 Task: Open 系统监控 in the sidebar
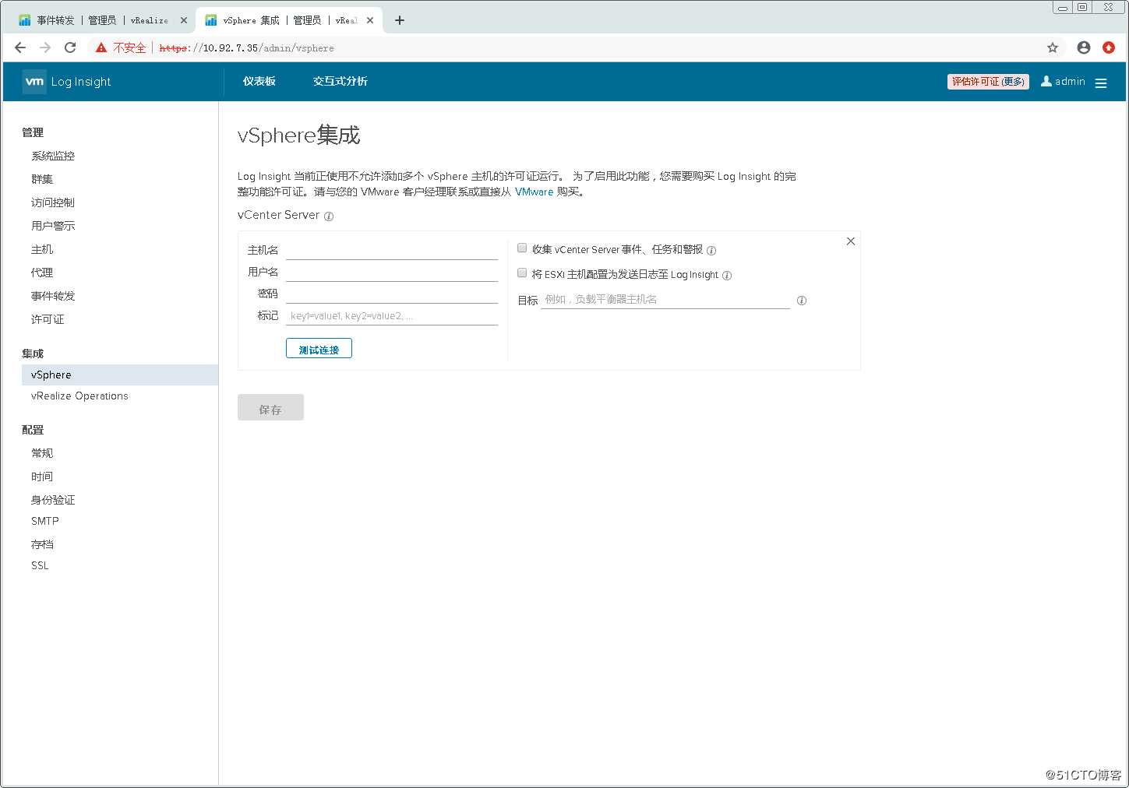(x=53, y=156)
